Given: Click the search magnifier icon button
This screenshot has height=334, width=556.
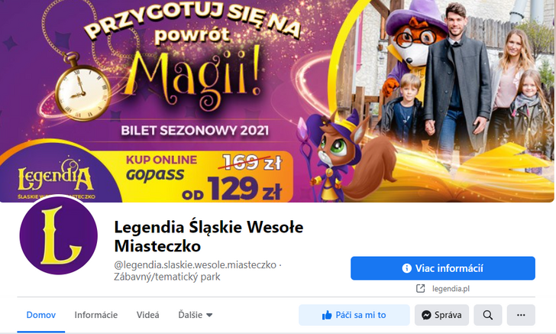Looking at the screenshot, I should click(487, 315).
